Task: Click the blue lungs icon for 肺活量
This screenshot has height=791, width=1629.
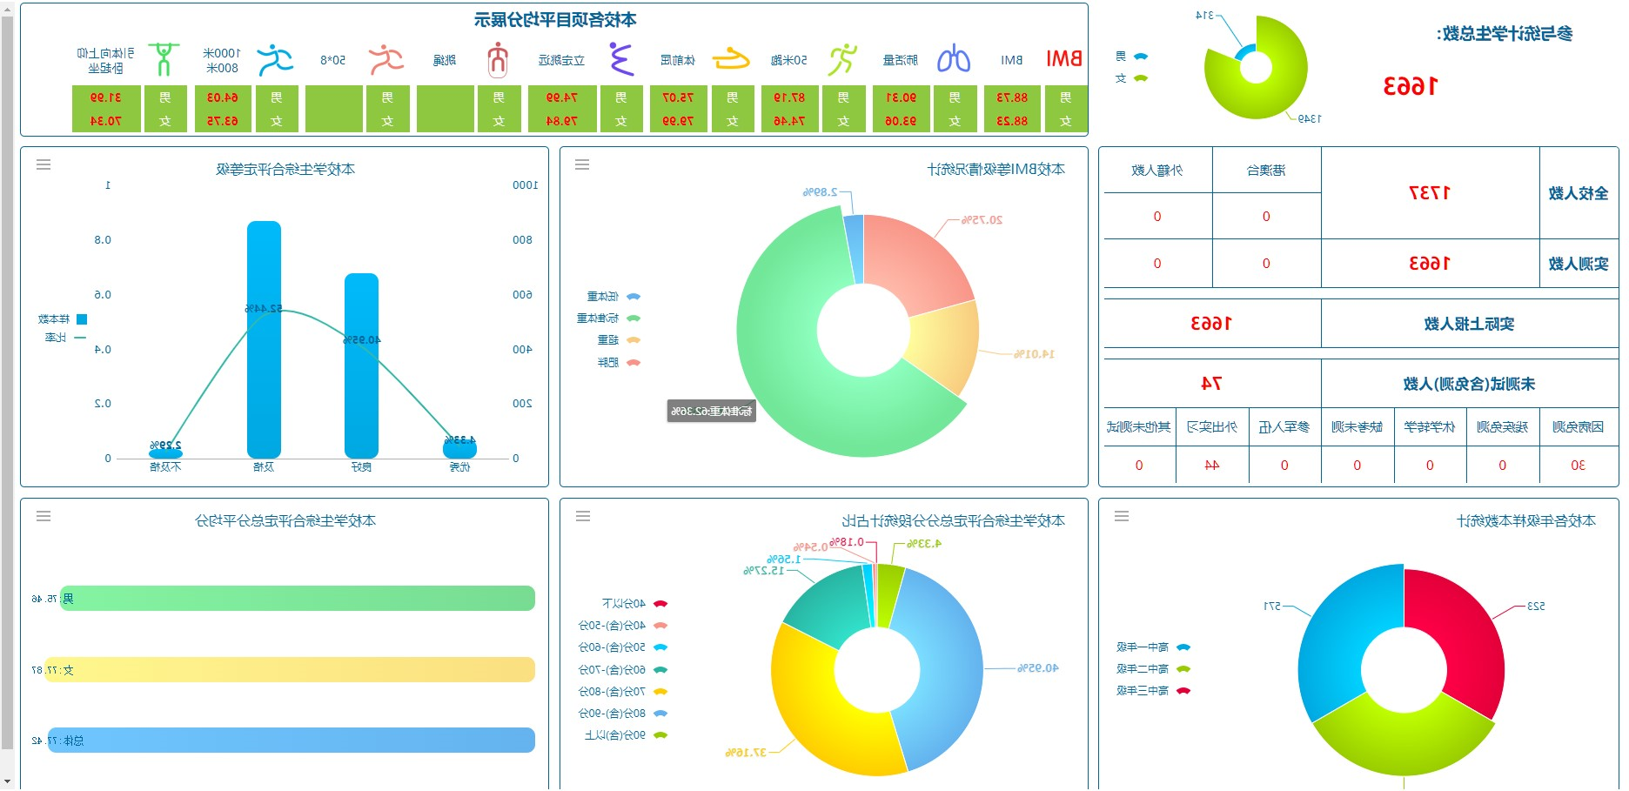Action: click(x=954, y=59)
